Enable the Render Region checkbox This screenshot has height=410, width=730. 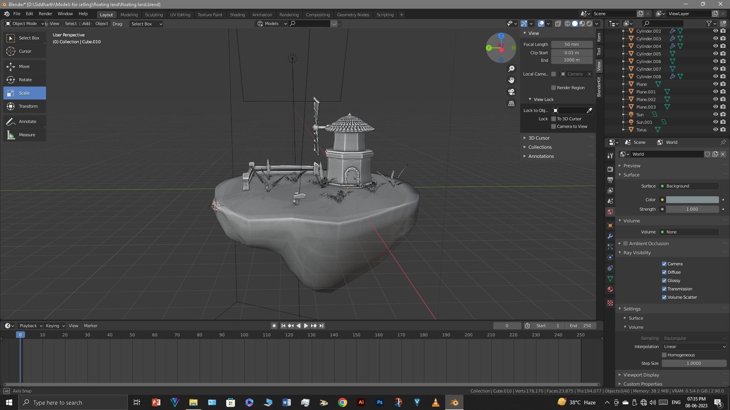554,88
